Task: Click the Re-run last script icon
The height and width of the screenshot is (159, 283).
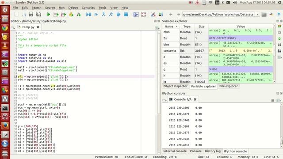Action: click(x=79, y=14)
